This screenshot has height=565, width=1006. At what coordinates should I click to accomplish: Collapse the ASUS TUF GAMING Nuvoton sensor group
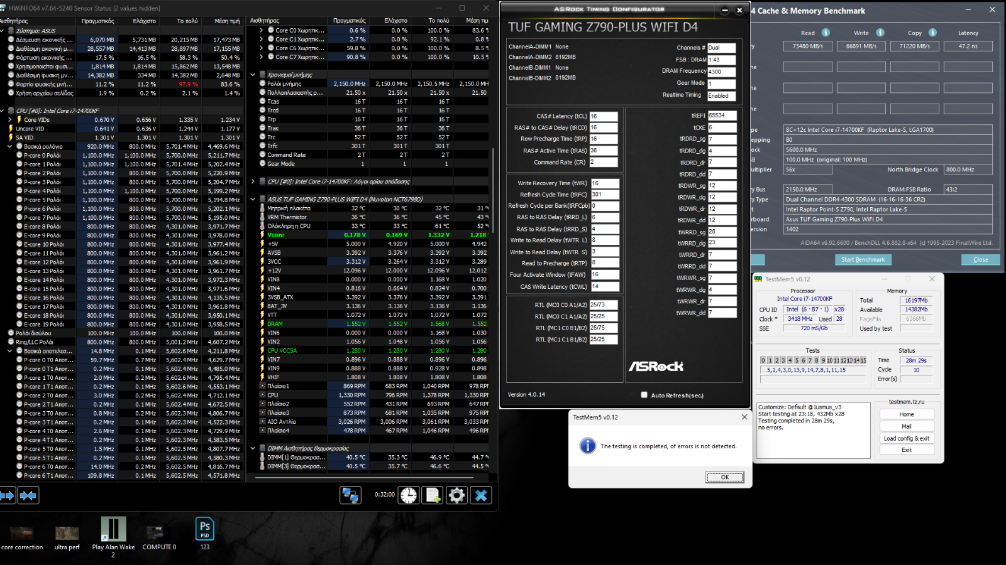click(x=253, y=199)
